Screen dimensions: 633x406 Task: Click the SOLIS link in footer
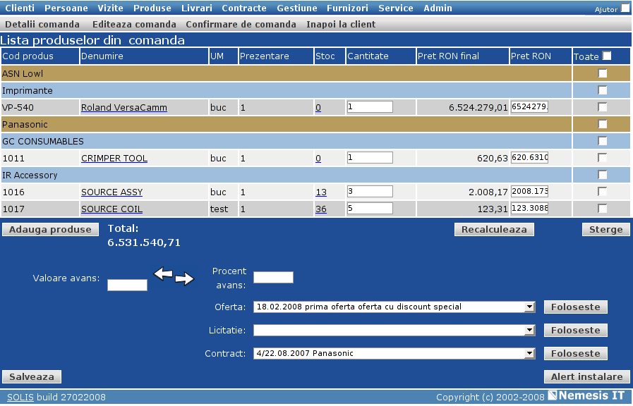[20, 397]
